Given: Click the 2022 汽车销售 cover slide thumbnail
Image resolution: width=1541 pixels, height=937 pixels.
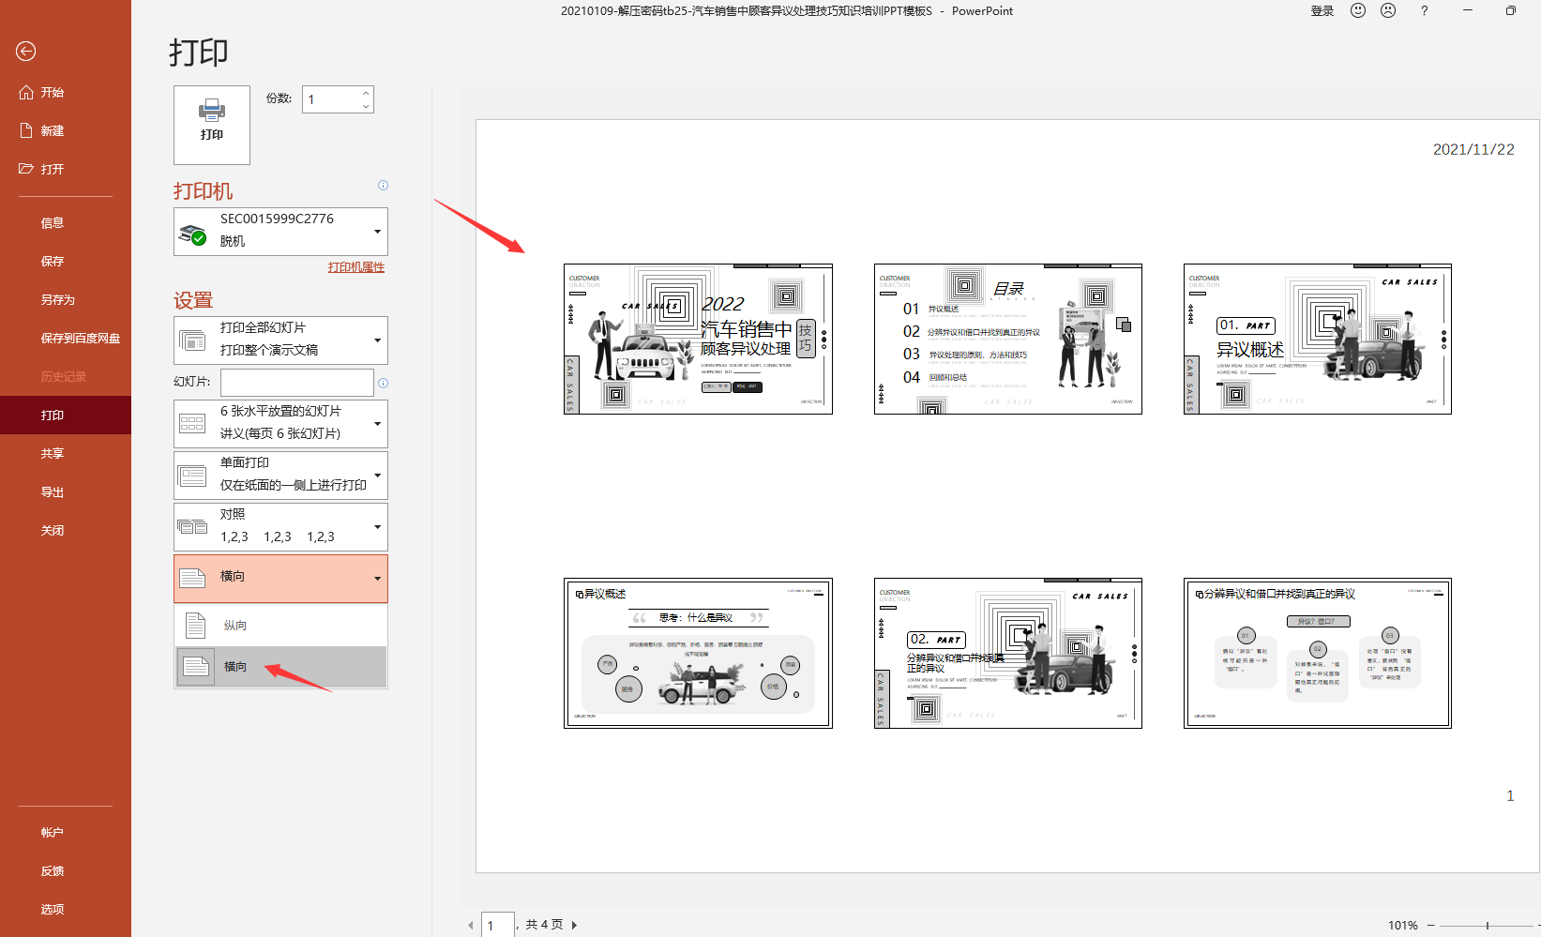Looking at the screenshot, I should click(x=698, y=339).
